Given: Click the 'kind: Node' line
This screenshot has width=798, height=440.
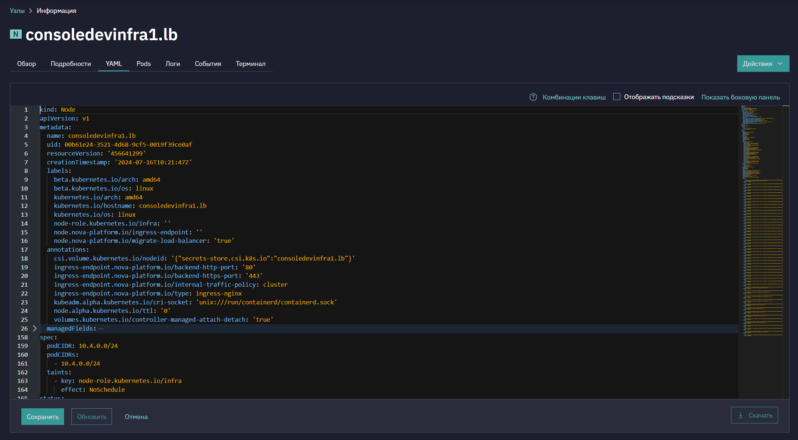Looking at the screenshot, I should click(x=57, y=109).
